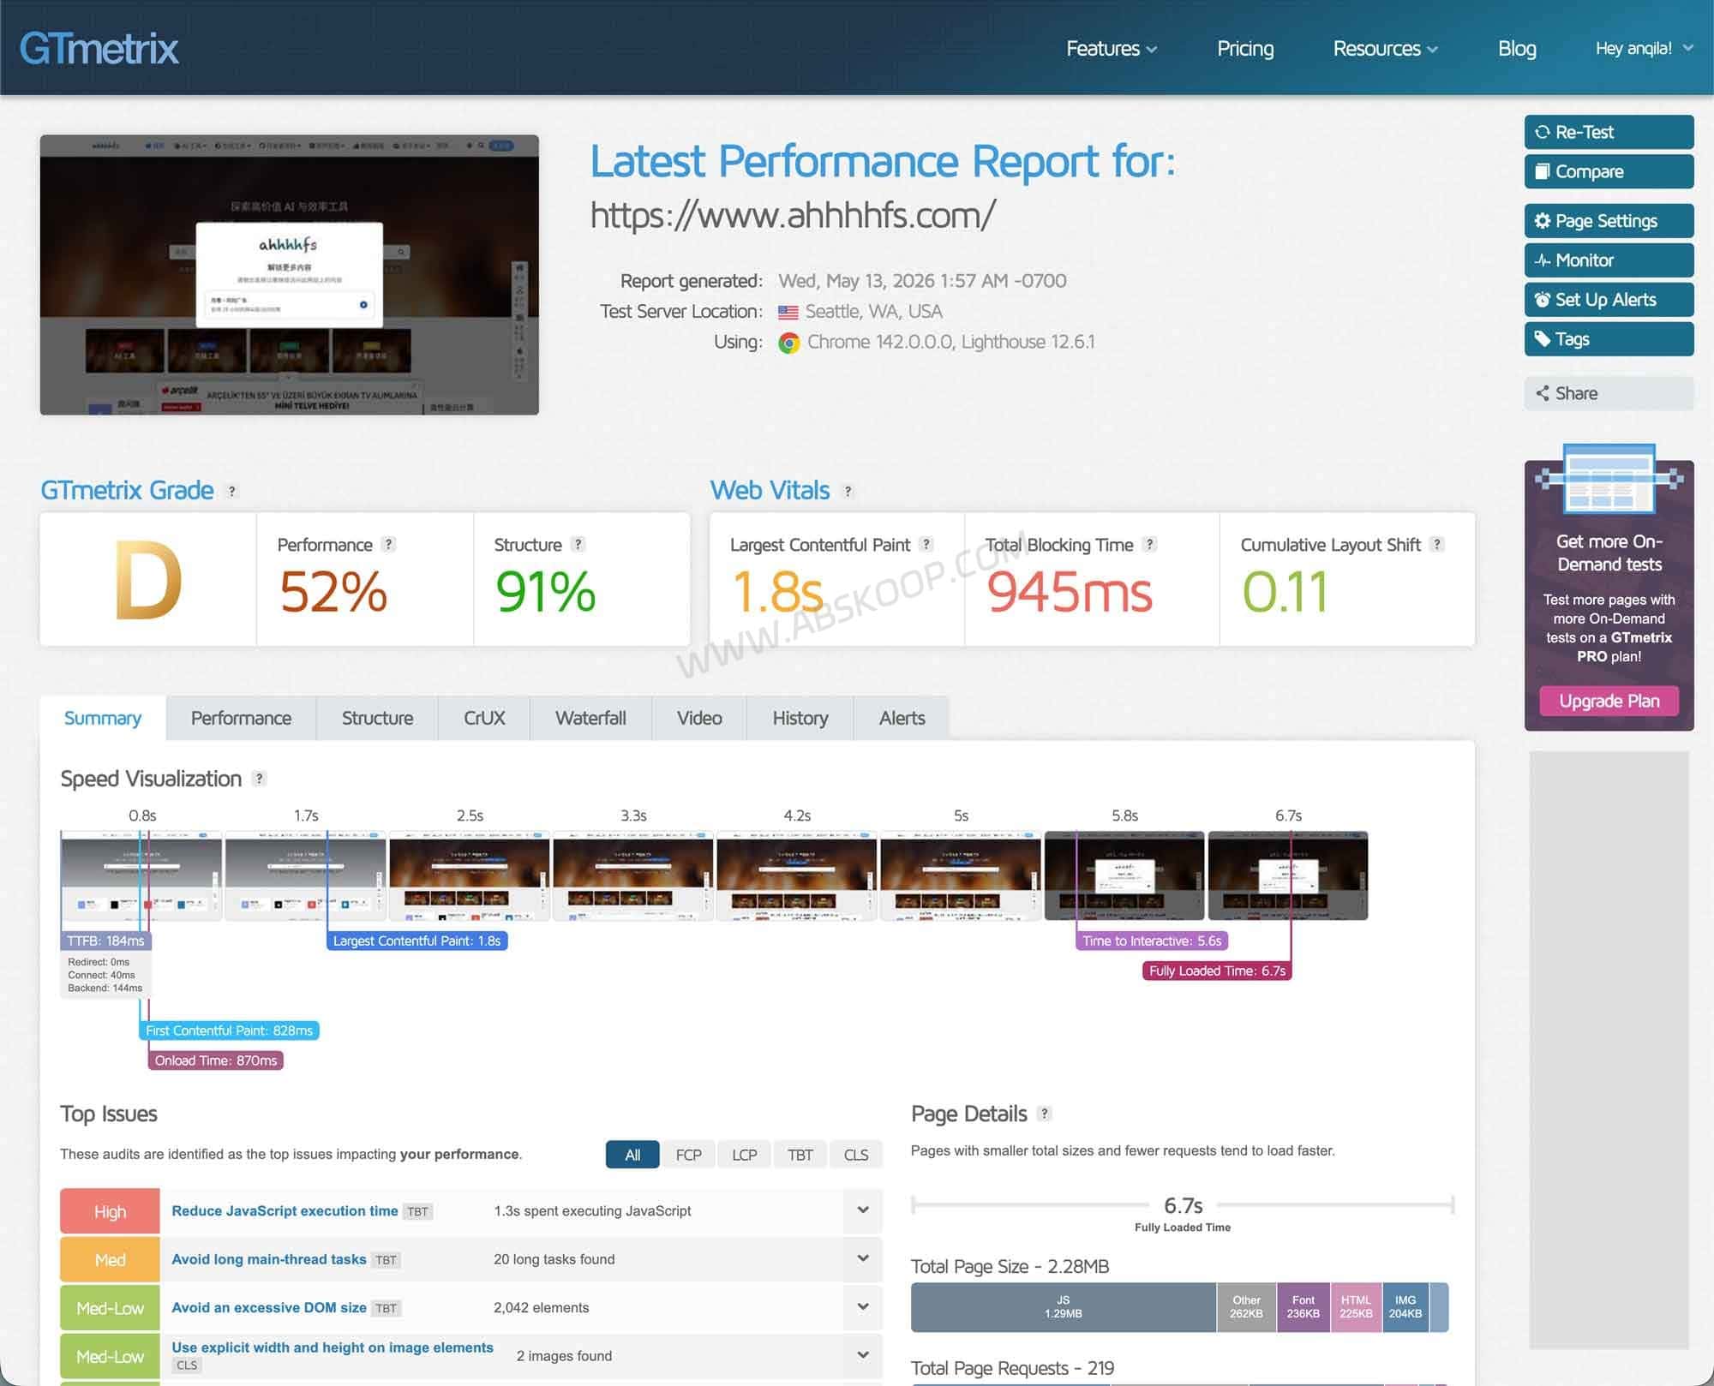Open Page Settings gear icon
This screenshot has height=1386, width=1714.
(x=1542, y=221)
